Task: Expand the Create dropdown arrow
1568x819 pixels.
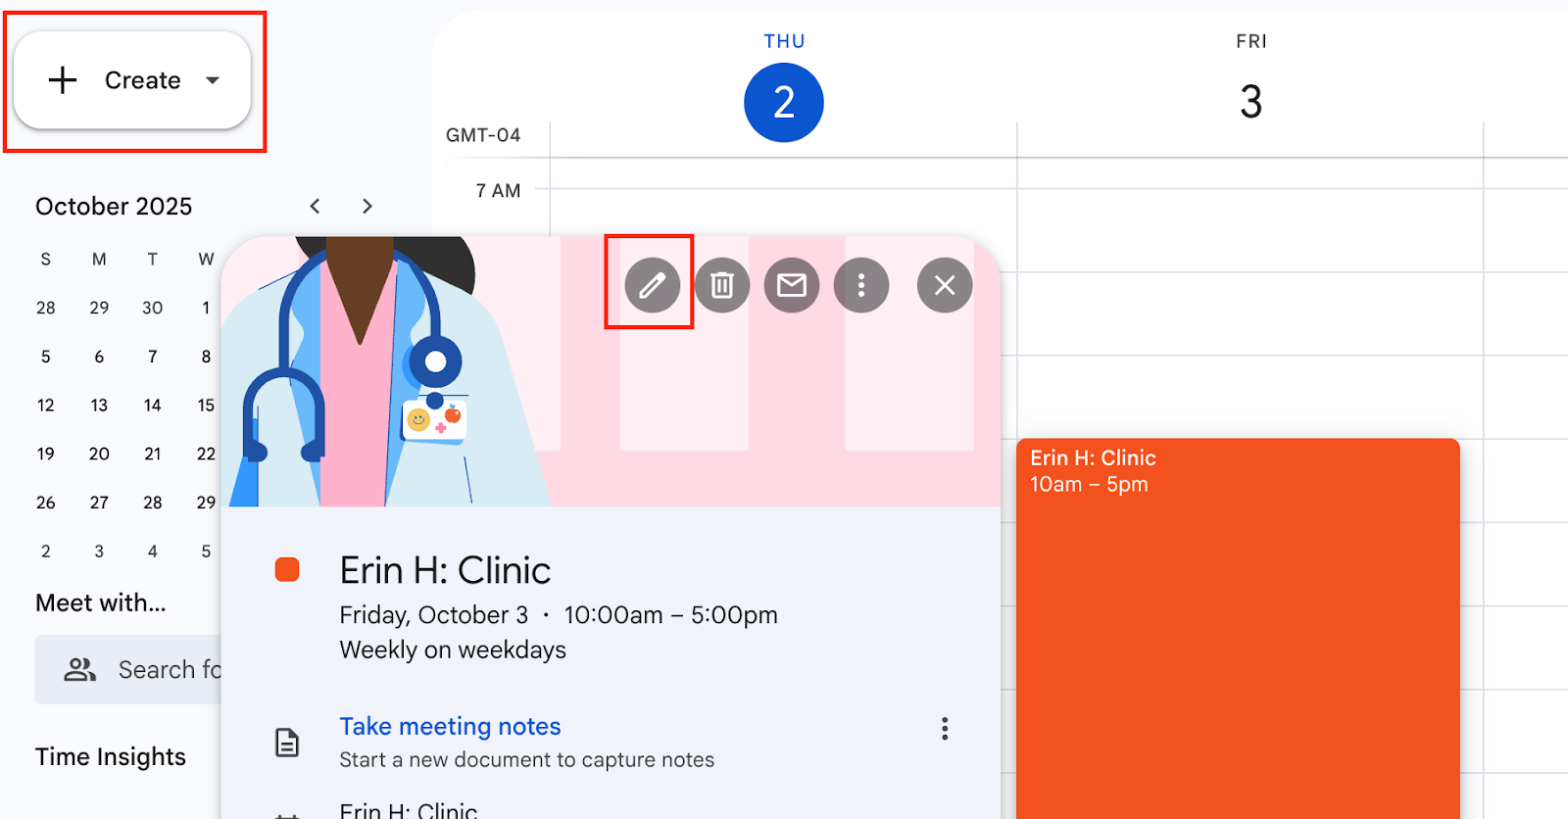Action: point(213,80)
